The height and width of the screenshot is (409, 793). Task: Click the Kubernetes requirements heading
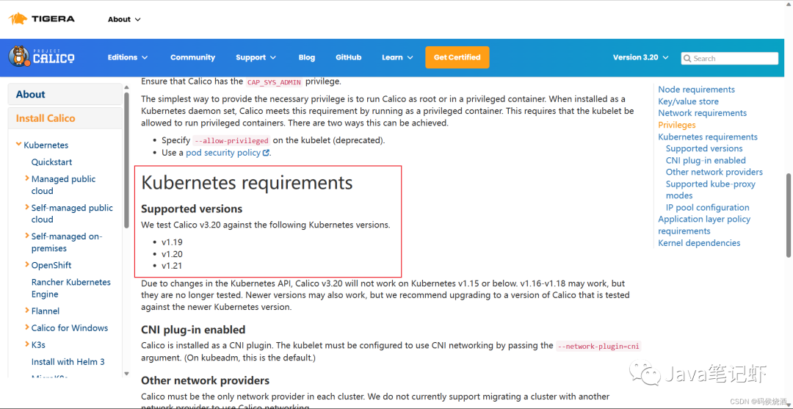click(247, 183)
